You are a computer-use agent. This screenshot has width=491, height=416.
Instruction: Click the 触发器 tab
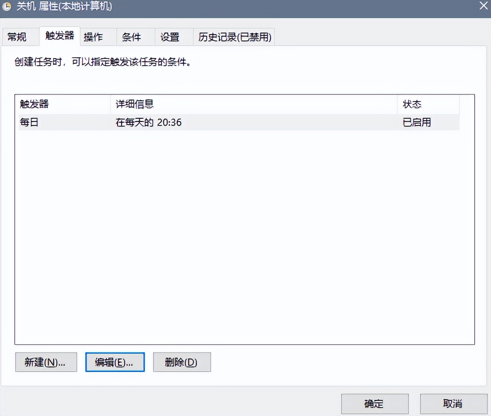click(x=59, y=35)
